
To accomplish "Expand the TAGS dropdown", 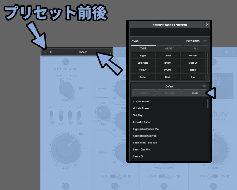I will coord(136,42).
